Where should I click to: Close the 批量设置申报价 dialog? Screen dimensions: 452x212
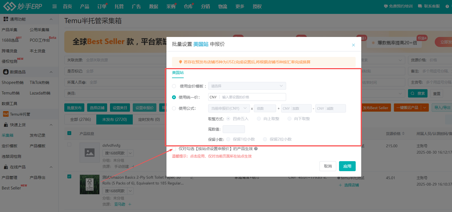click(353, 45)
